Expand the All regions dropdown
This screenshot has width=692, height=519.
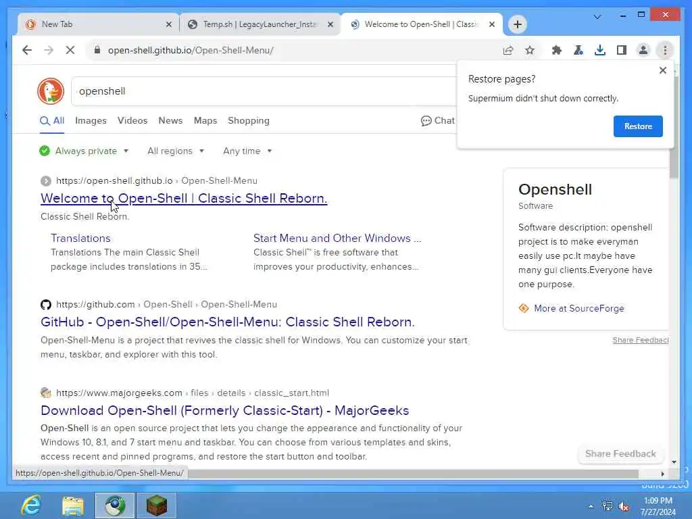pyautogui.click(x=176, y=151)
